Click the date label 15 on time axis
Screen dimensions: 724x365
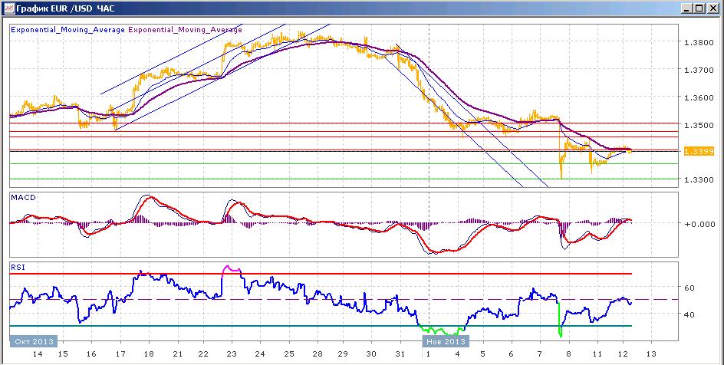coord(63,354)
